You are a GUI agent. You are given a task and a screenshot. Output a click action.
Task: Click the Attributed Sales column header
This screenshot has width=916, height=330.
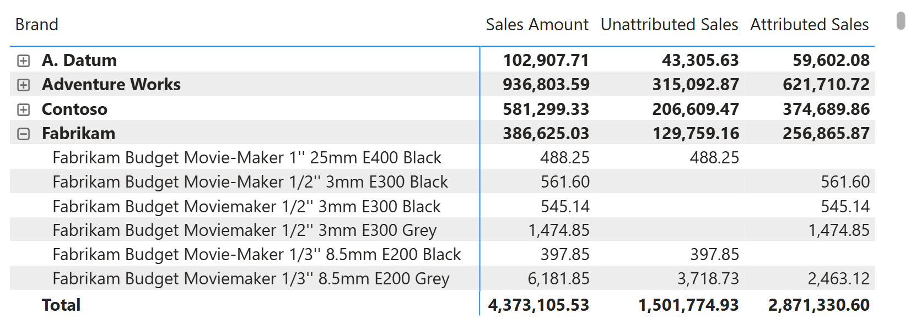(x=809, y=25)
